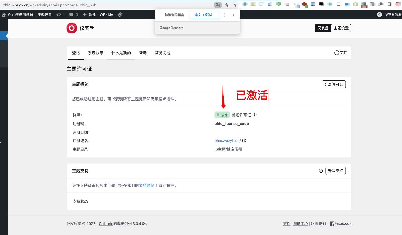Open the 文档网站 link in support text

[x=147, y=185]
